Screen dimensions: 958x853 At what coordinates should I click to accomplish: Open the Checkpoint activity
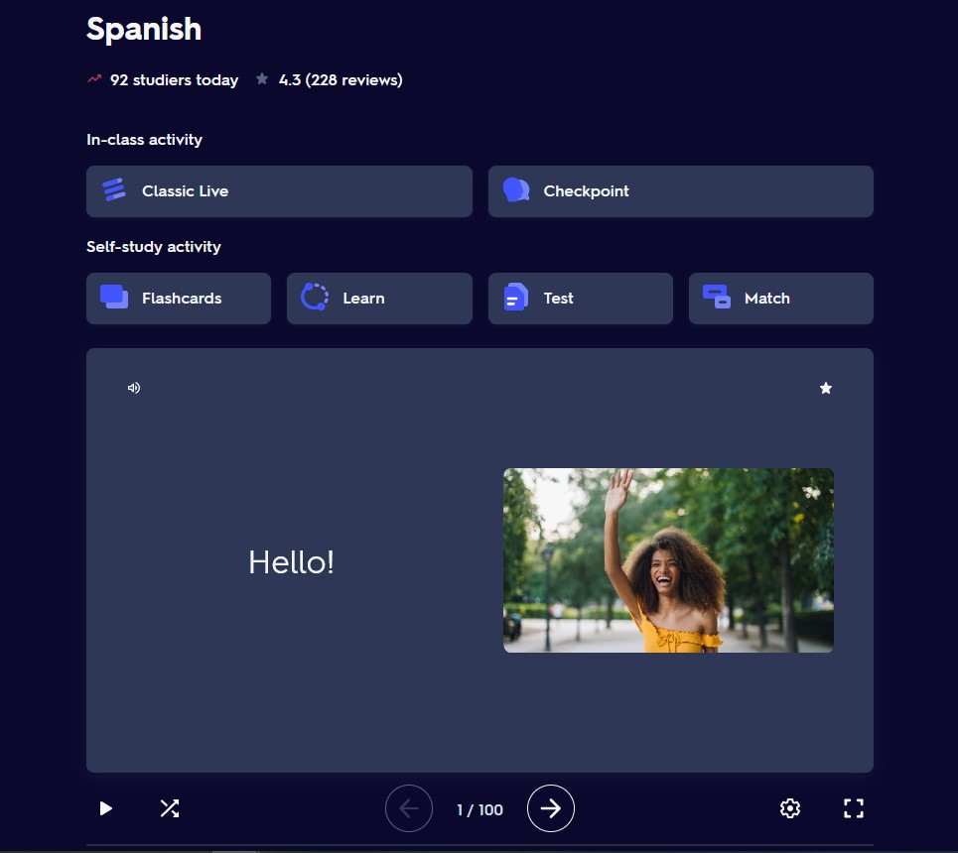681,191
